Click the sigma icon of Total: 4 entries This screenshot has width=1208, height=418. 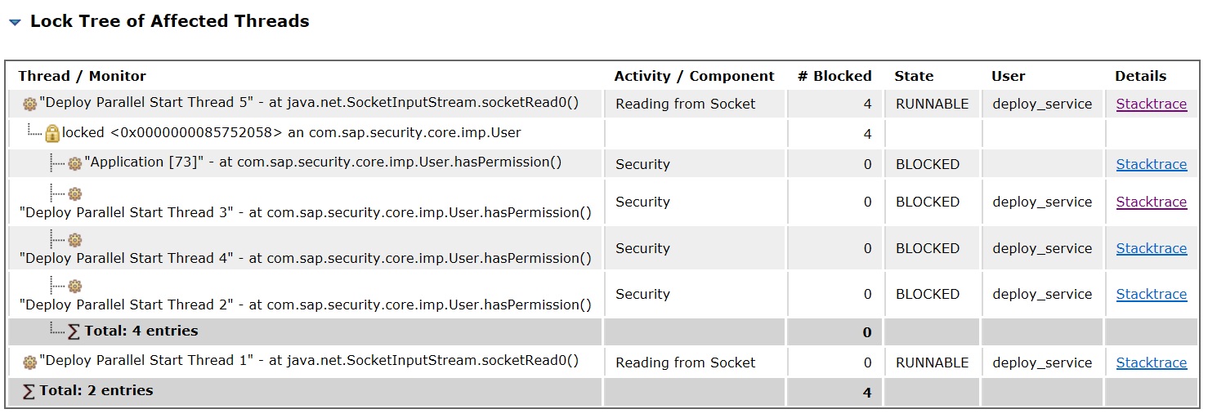coord(74,331)
